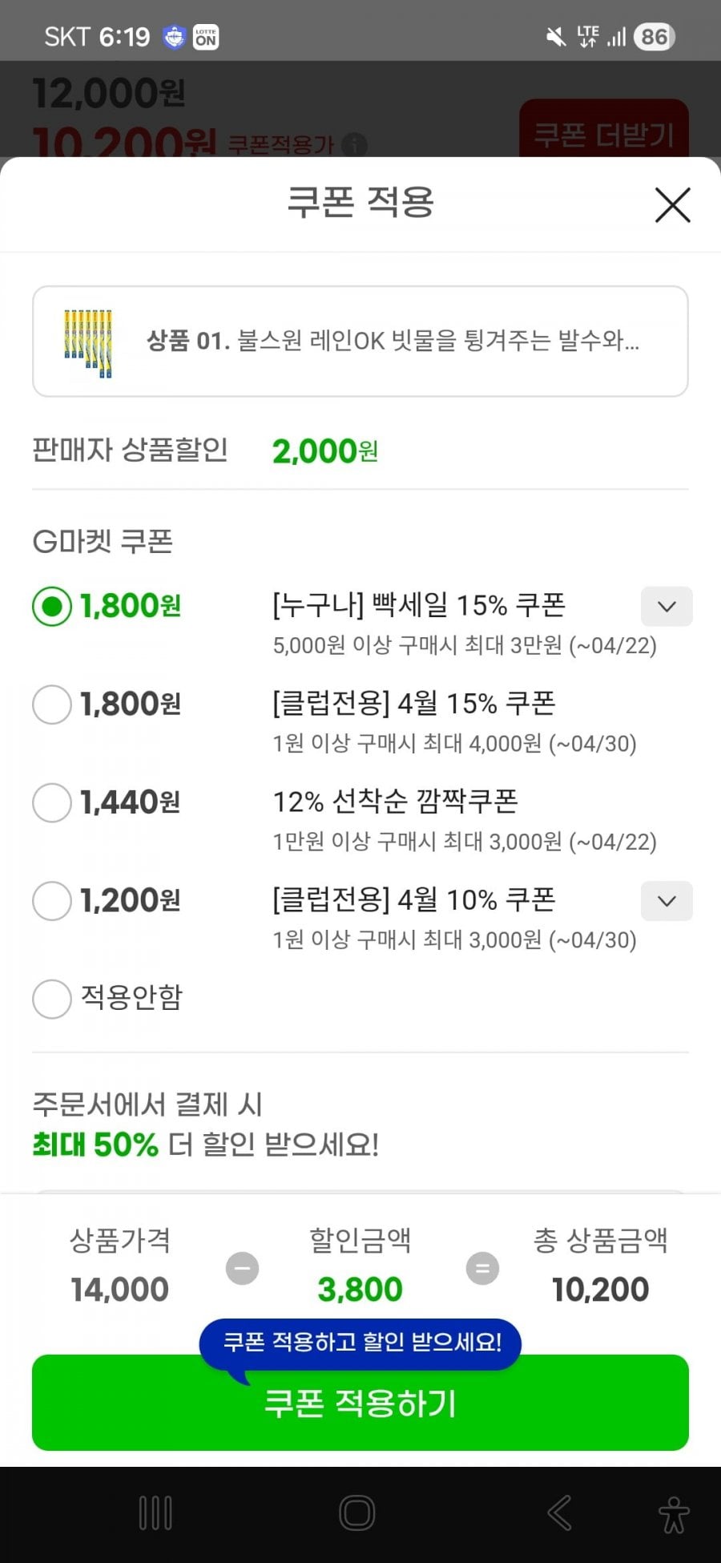Tap the info icon beside 쿠폰적용가
The width and height of the screenshot is (721, 1563).
click(x=354, y=146)
